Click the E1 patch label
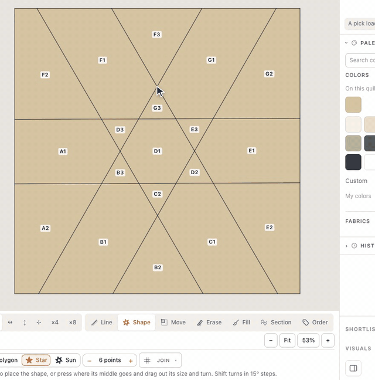 252,151
